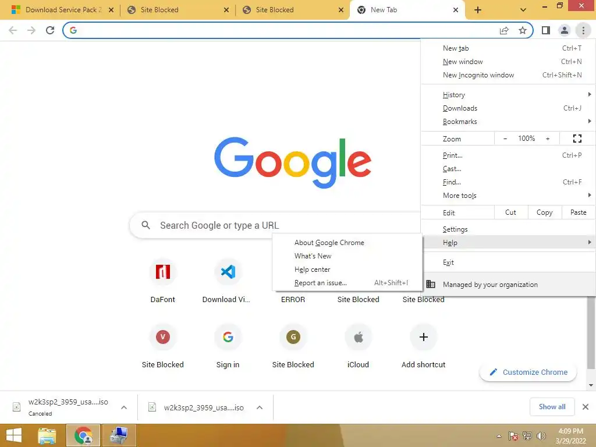Image resolution: width=596 pixels, height=447 pixels.
Task: Select Print... menu item
Action: [508, 155]
